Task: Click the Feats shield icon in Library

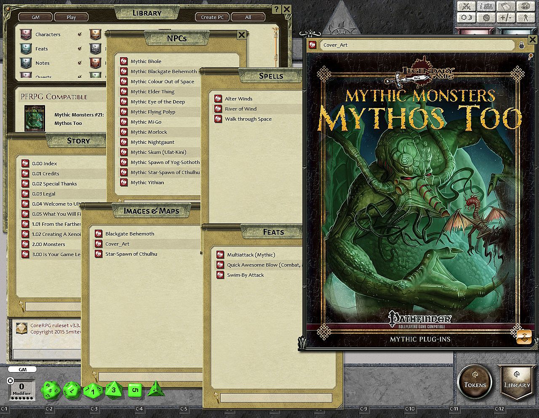Action: (26, 49)
